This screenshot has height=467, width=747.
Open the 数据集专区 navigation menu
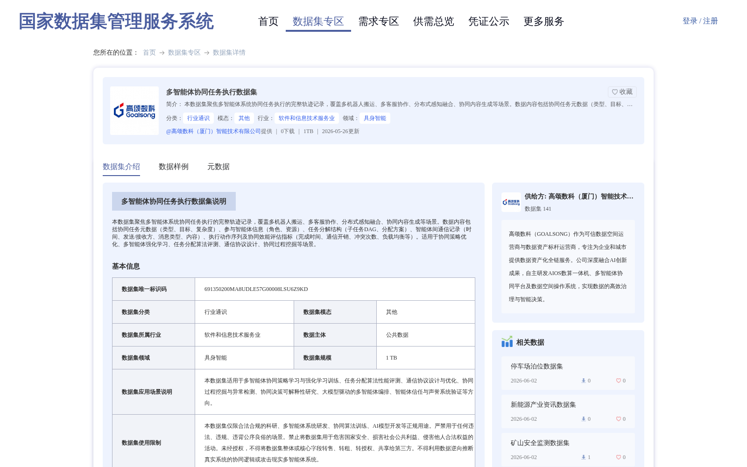318,21
